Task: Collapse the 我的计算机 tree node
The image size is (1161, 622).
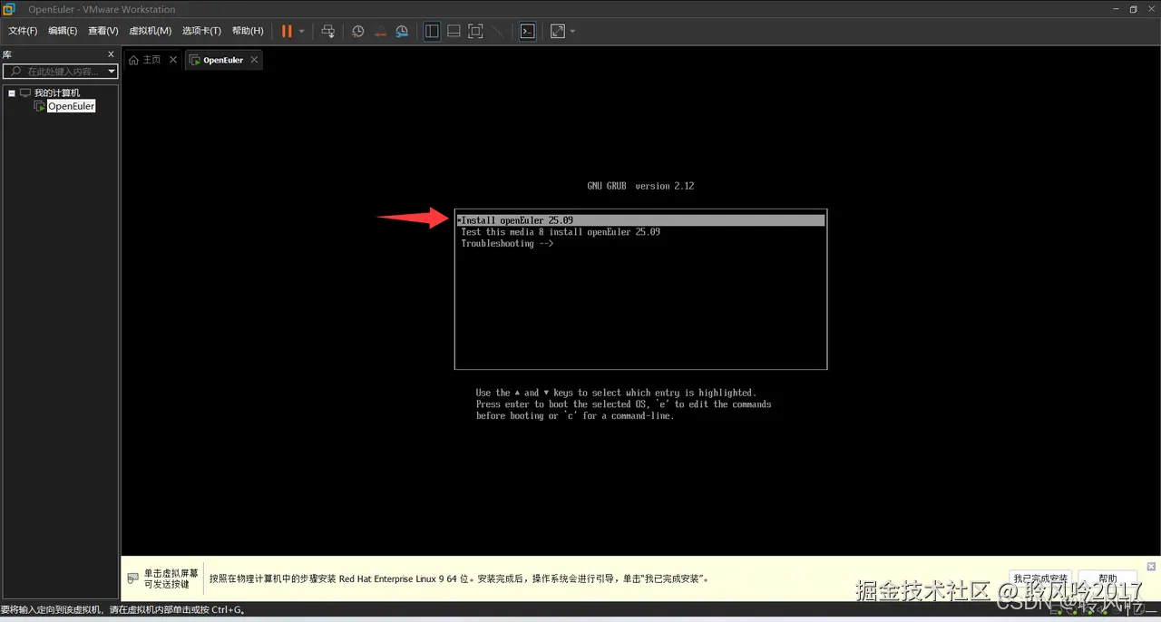Action: point(12,92)
